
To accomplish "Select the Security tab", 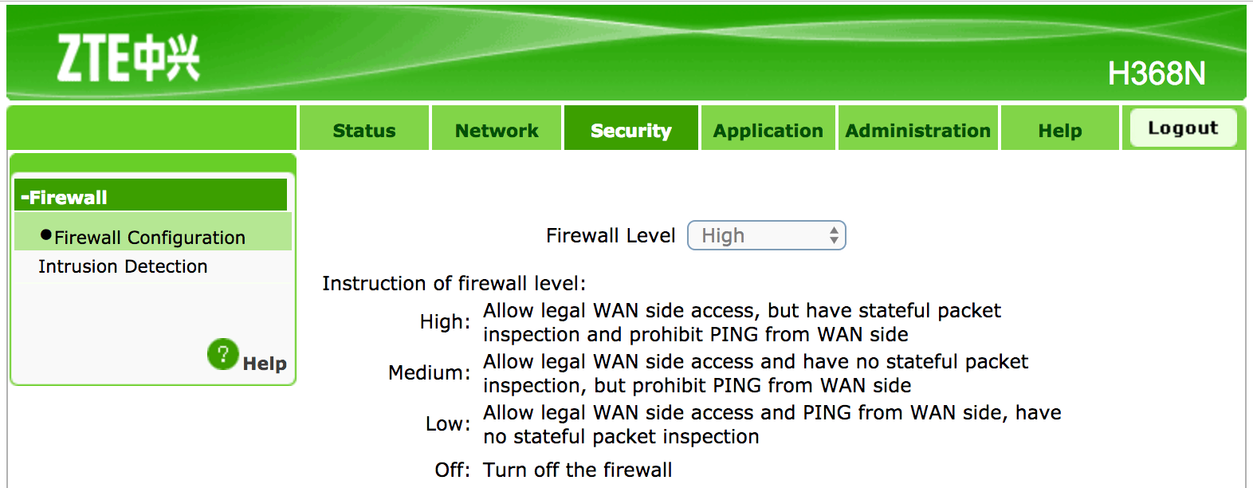I will coord(630,131).
